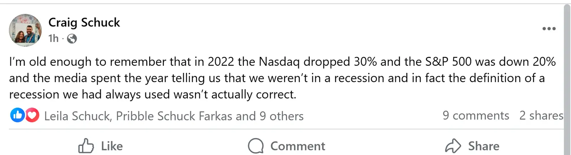Click the blue thumbs-up reaction icon
The width and height of the screenshot is (571, 155).
17,115
